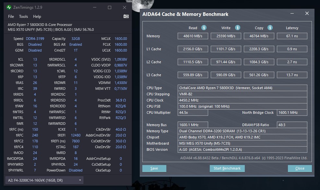Click the Memory Bus field 1600.1 MHz

(193, 125)
